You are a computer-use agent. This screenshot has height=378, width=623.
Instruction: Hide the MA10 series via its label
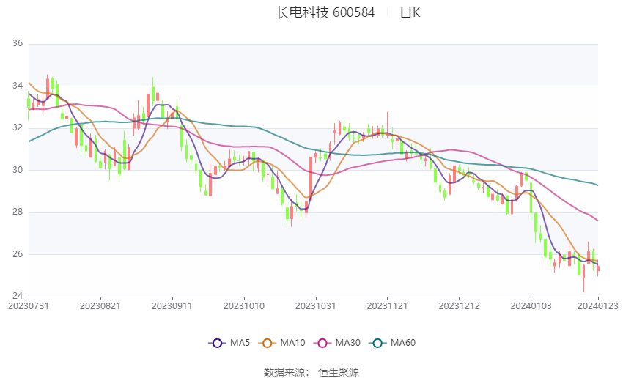[292, 343]
